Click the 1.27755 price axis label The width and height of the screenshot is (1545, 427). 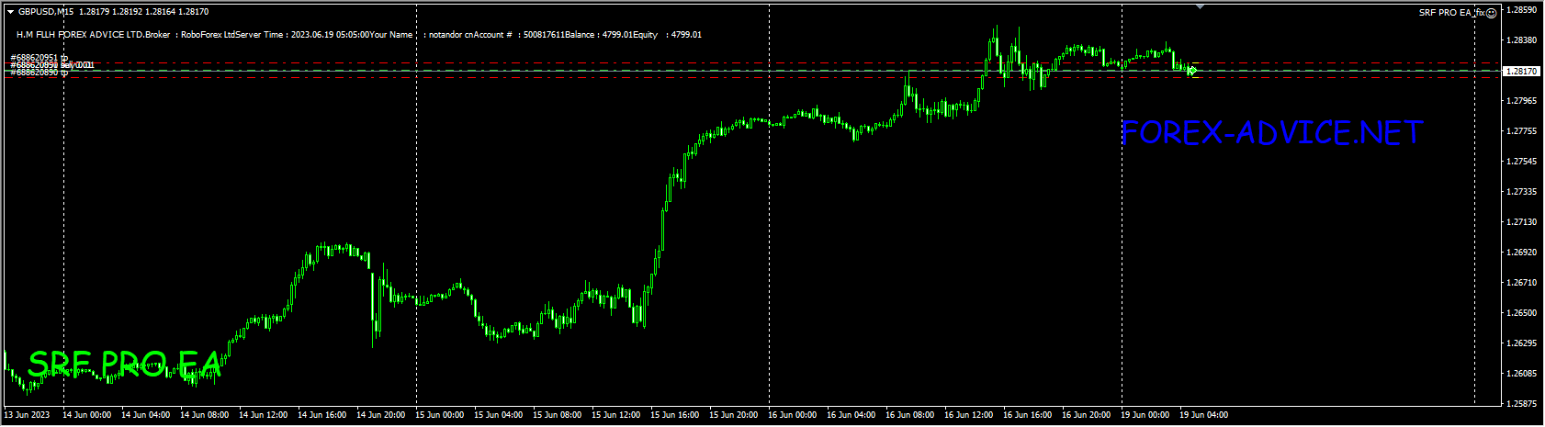[1523, 131]
